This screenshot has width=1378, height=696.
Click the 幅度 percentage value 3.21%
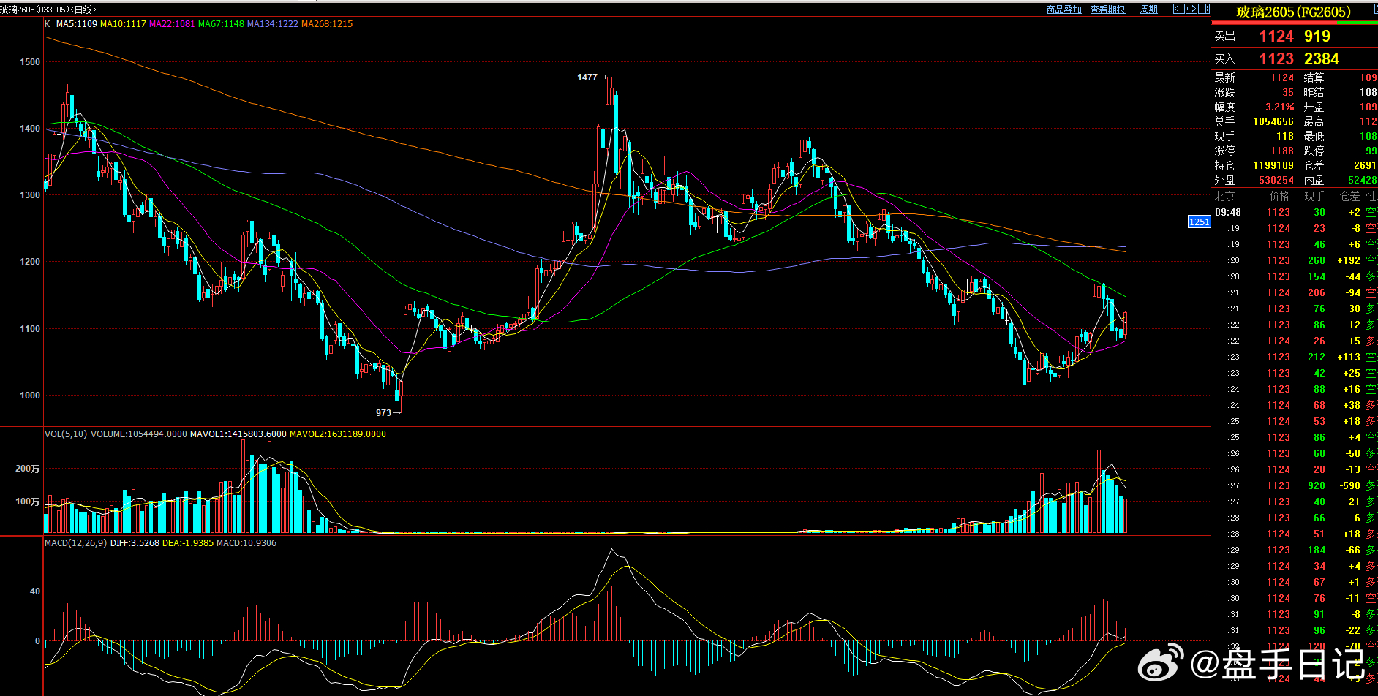(1279, 107)
